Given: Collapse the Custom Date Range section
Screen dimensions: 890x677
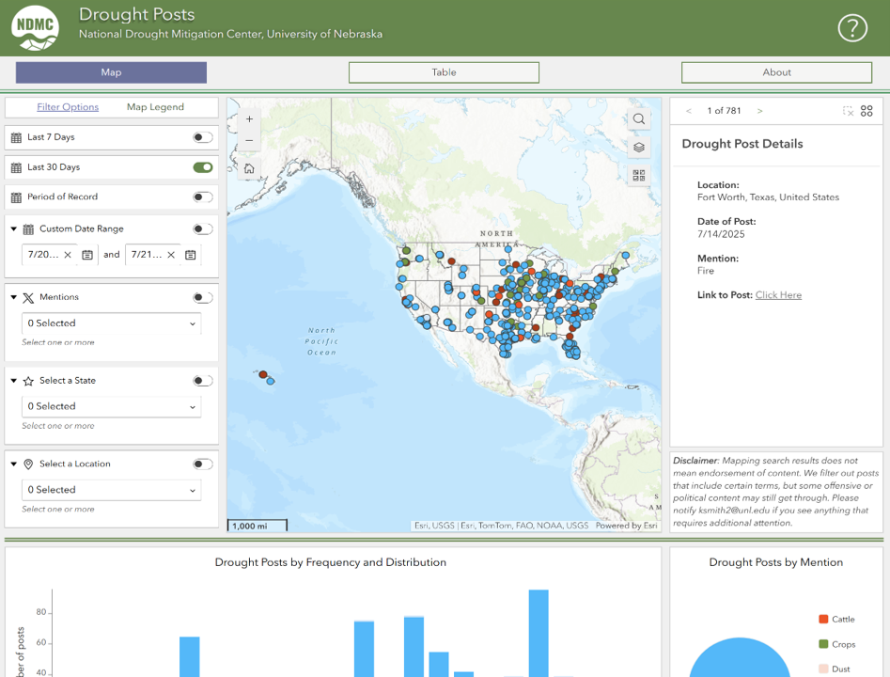Looking at the screenshot, I should (13, 228).
